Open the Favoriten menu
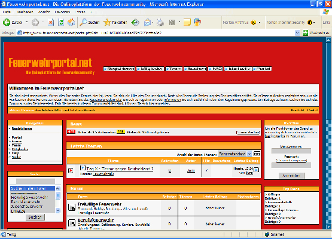332x239 pixels. [62, 12]
